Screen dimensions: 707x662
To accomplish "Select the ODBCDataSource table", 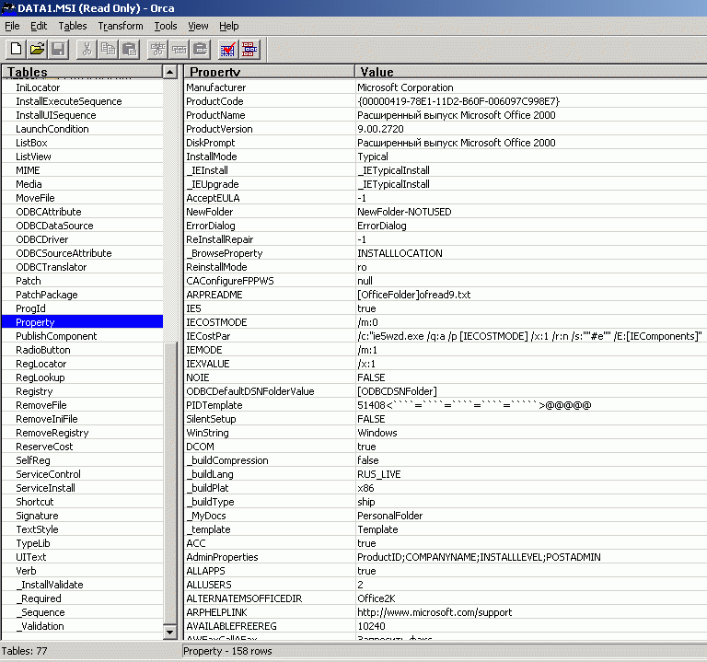I will tap(54, 226).
